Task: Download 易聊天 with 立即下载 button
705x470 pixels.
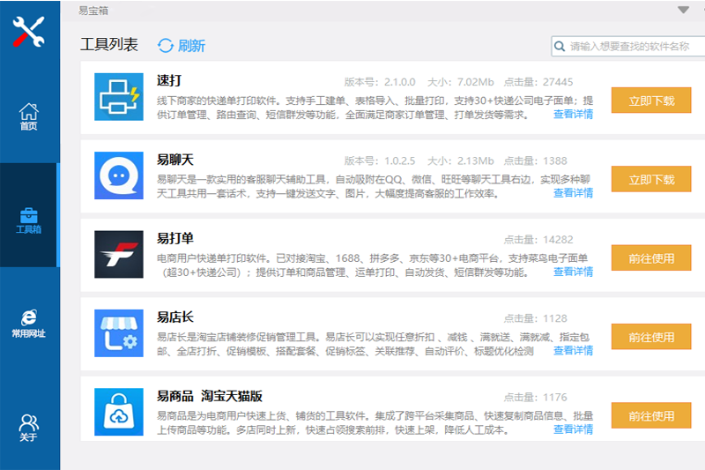Action: click(x=651, y=179)
